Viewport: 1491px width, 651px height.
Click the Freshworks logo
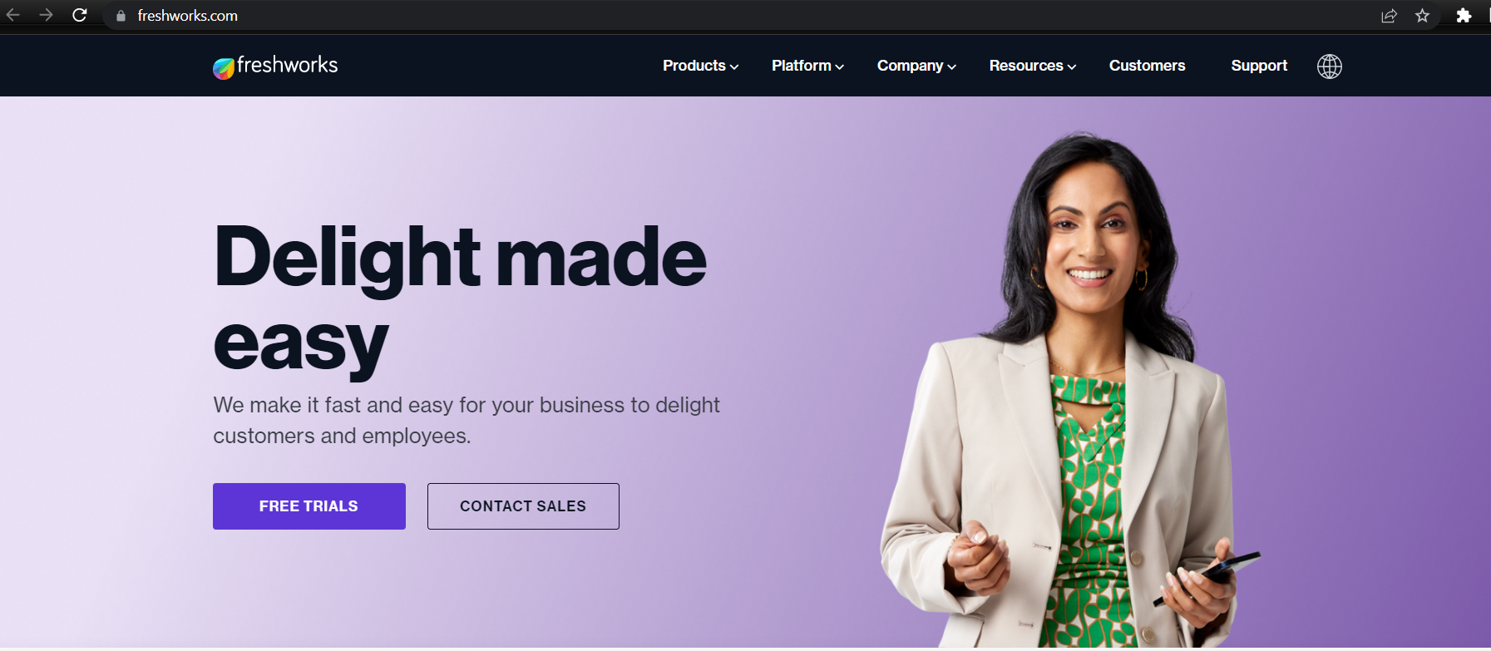pos(275,66)
